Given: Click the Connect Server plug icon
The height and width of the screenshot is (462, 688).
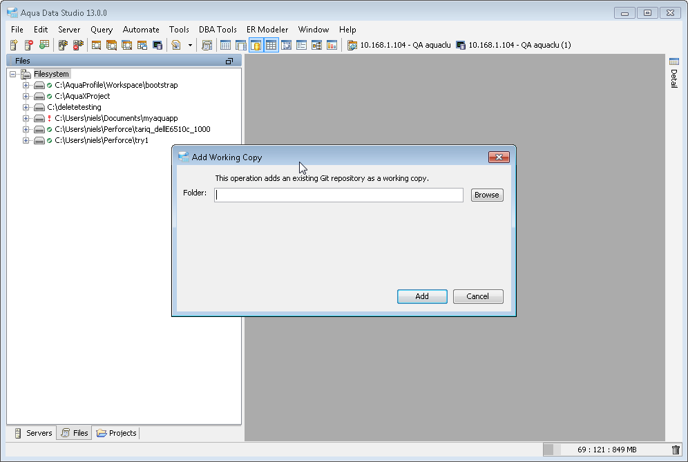Looking at the screenshot, I should click(63, 45).
